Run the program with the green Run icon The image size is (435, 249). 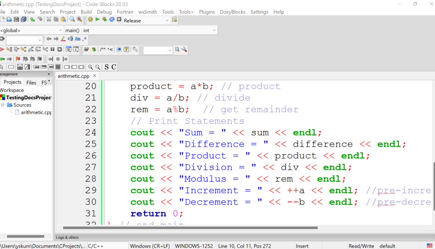point(97,21)
